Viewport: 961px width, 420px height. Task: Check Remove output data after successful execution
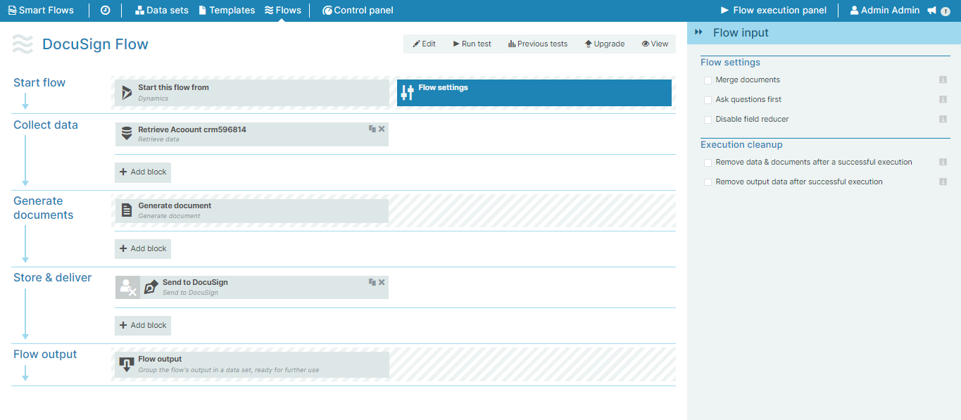708,182
